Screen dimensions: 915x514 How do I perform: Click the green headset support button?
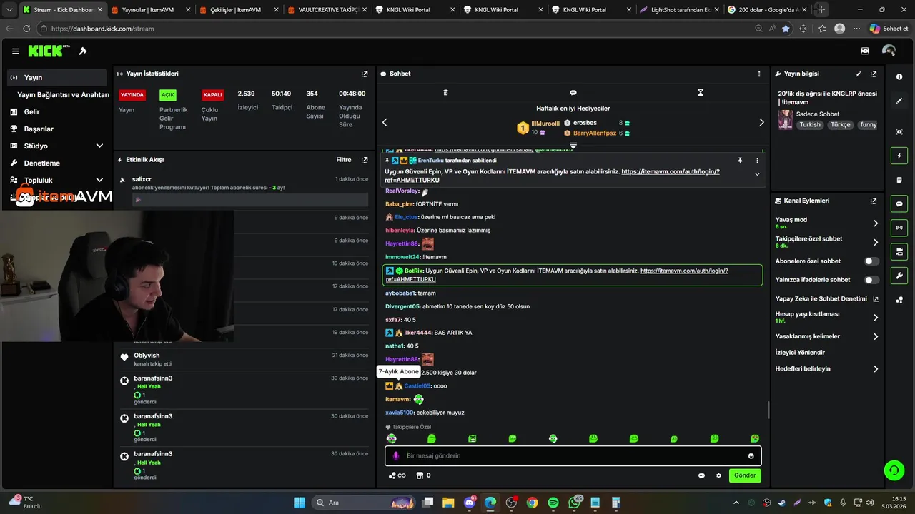coord(894,470)
